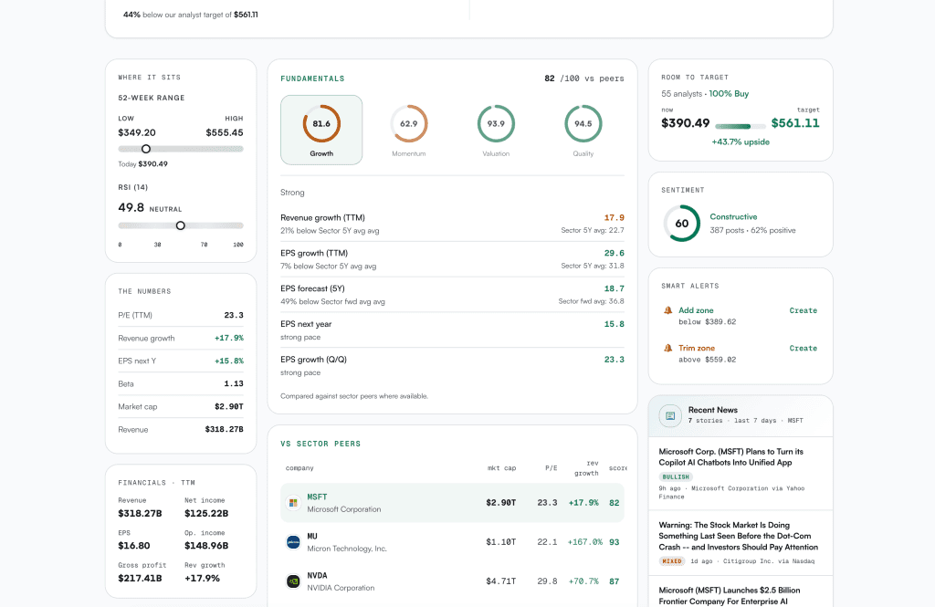Click the 'EPS growth (Q/Q)' metric row
The image size is (935, 607).
[452, 365]
